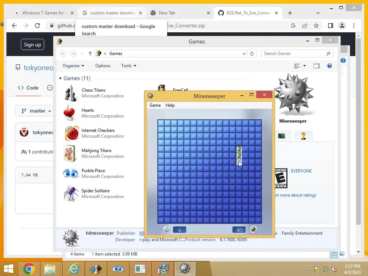Screen dimensions: 368x276
Task: Switch to Windows 7 Games tab
Action: pos(43,13)
